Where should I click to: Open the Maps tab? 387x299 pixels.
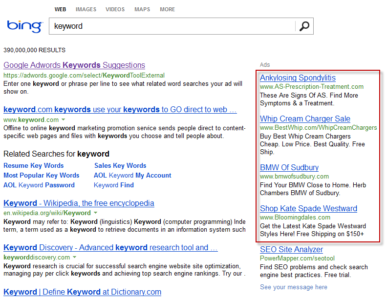coord(142,9)
